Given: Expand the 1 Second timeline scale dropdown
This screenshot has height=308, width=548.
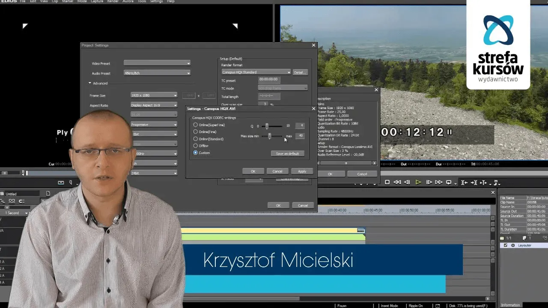Looking at the screenshot, I should [x=26, y=213].
